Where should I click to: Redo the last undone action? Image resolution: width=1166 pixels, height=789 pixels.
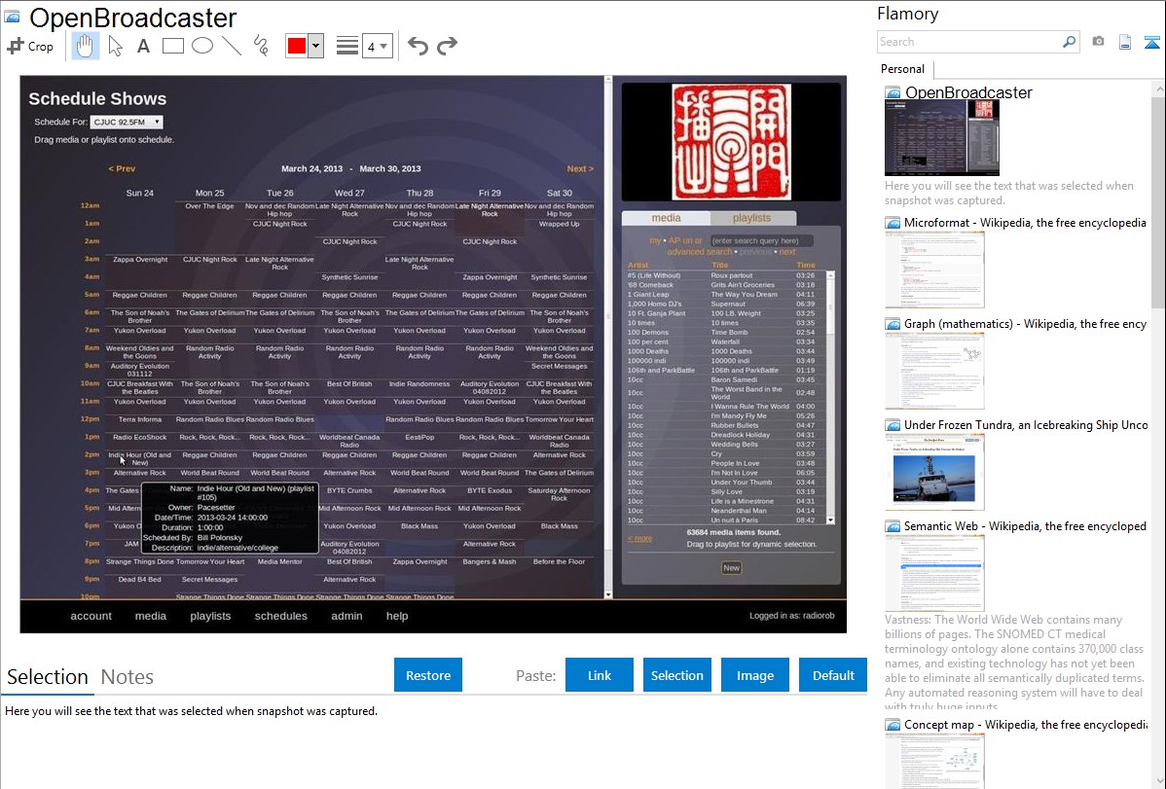click(447, 46)
